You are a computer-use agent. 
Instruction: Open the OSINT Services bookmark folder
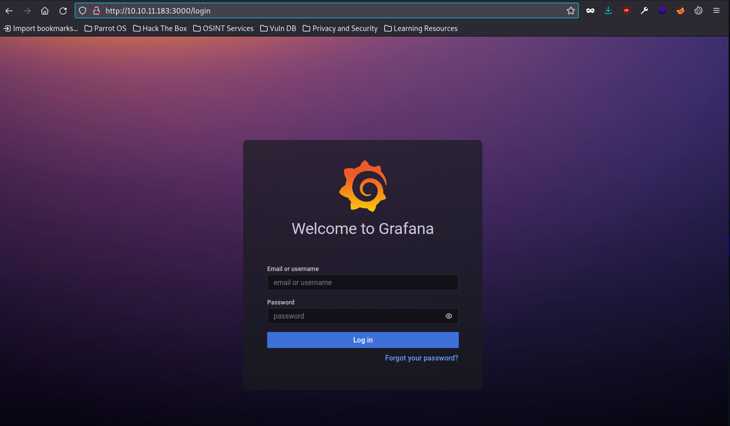click(224, 28)
